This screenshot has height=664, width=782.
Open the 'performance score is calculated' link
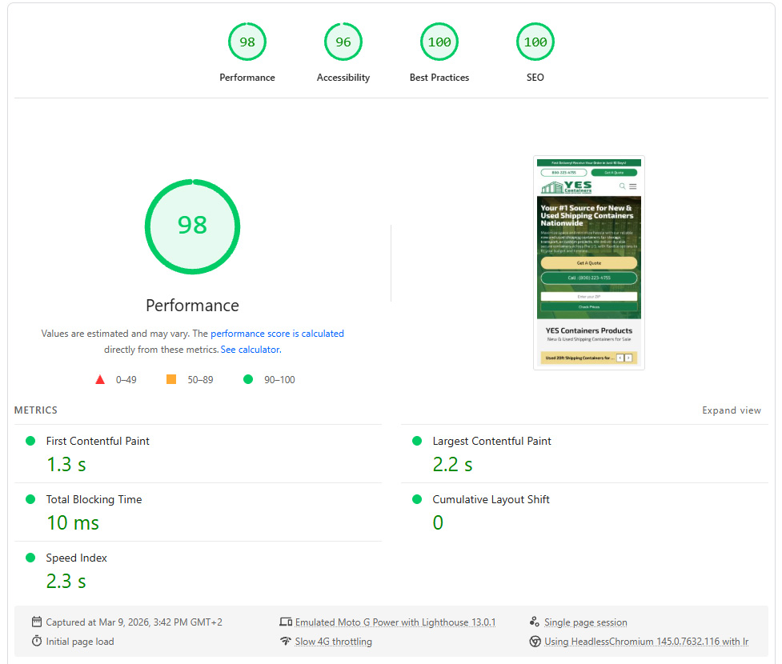point(277,334)
